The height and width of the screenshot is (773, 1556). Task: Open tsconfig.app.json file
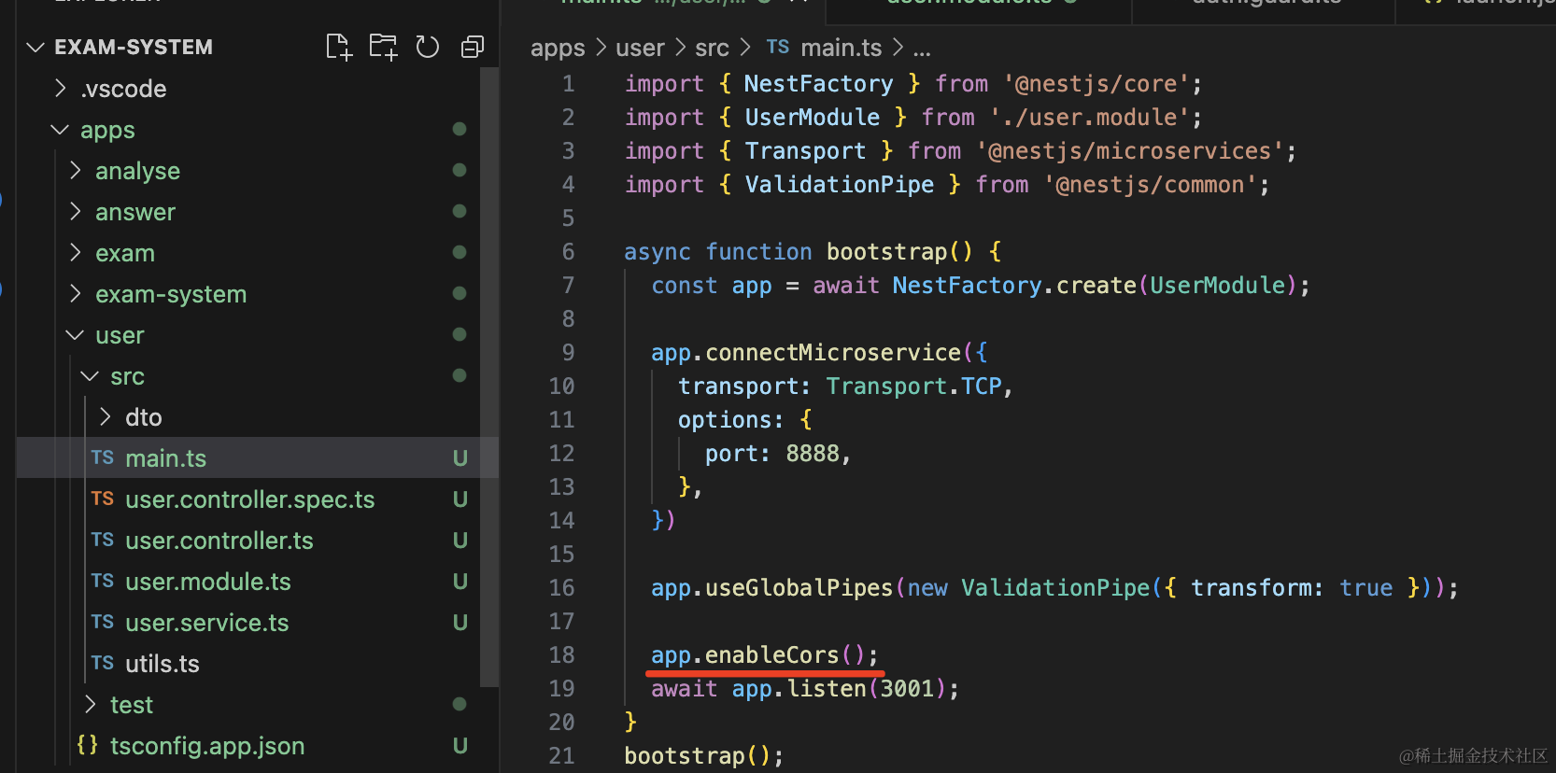tap(207, 746)
